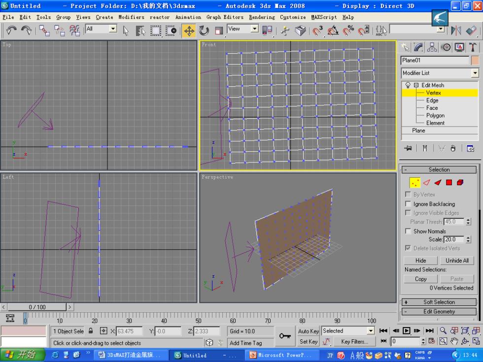Open the Graph Editors menu

[x=225, y=17]
